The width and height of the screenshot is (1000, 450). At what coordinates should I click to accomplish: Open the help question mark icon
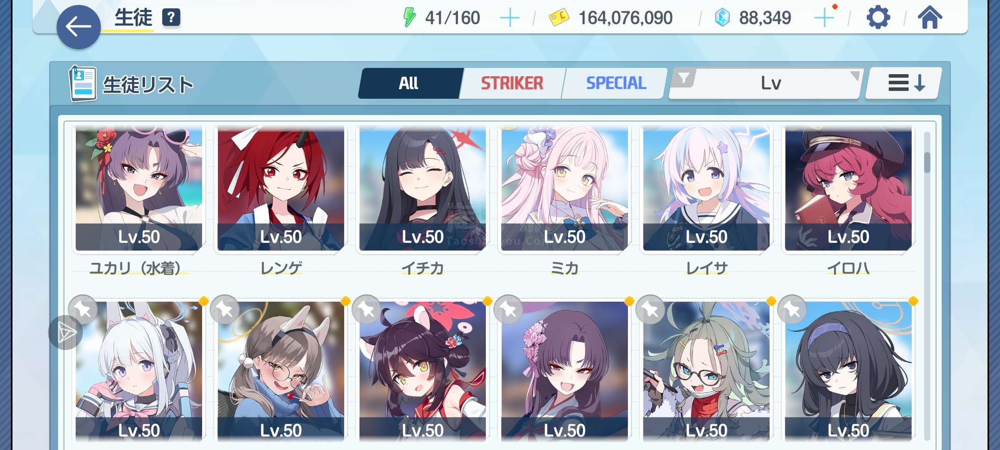[171, 17]
